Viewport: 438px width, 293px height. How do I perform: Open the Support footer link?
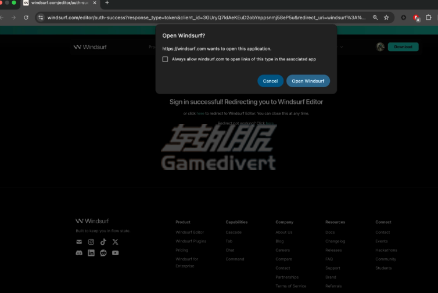pos(333,268)
